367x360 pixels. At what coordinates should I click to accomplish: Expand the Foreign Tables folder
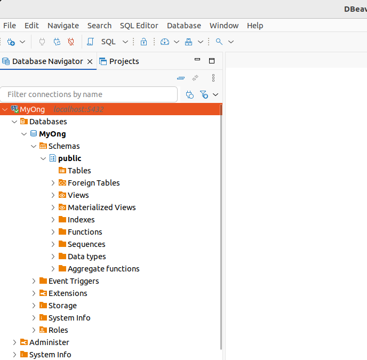point(53,183)
